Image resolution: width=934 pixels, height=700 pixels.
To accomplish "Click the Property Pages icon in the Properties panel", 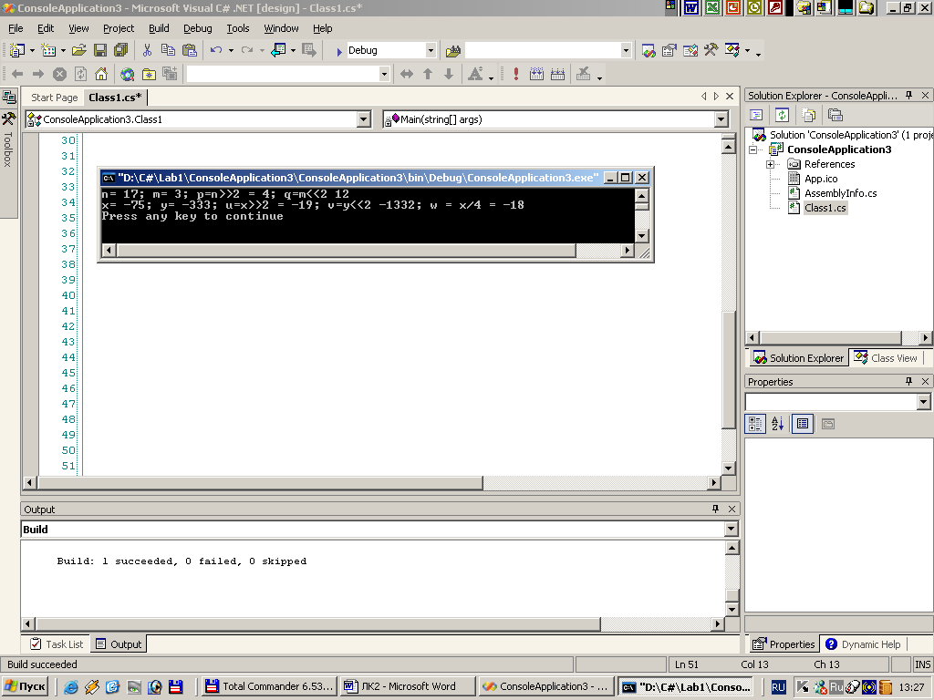I will pos(828,424).
